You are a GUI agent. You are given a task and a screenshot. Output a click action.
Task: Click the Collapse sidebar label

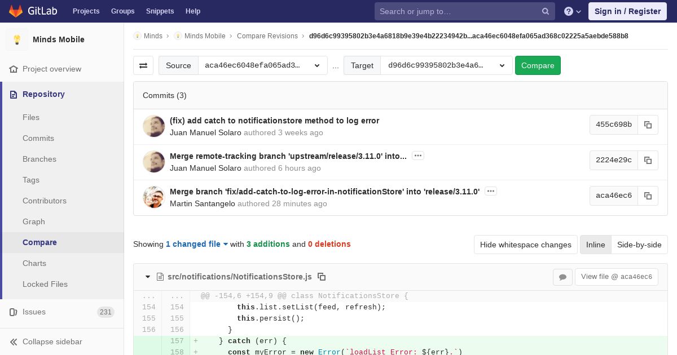(x=52, y=341)
